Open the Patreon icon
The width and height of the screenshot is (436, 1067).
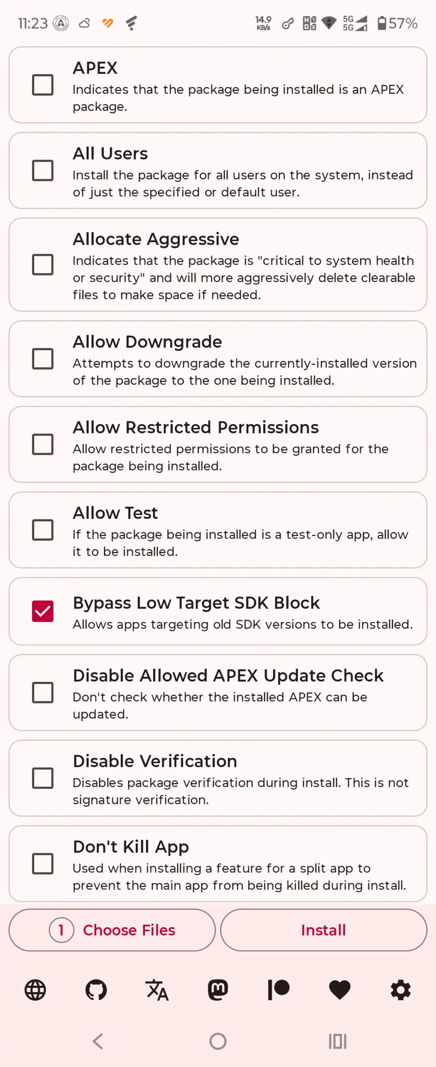coord(279,990)
